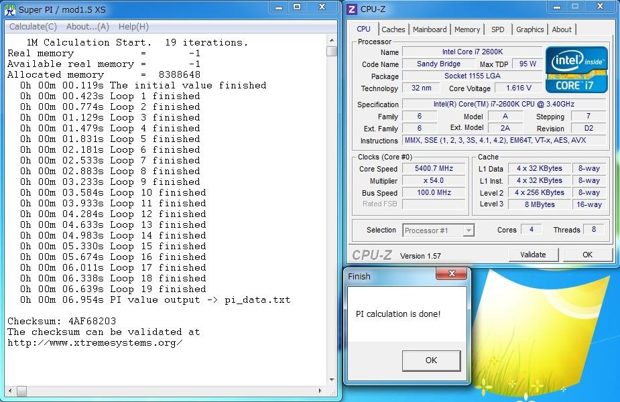This screenshot has height=402, width=620.
Task: Click the Level 3 16-way value
Action: (x=588, y=204)
